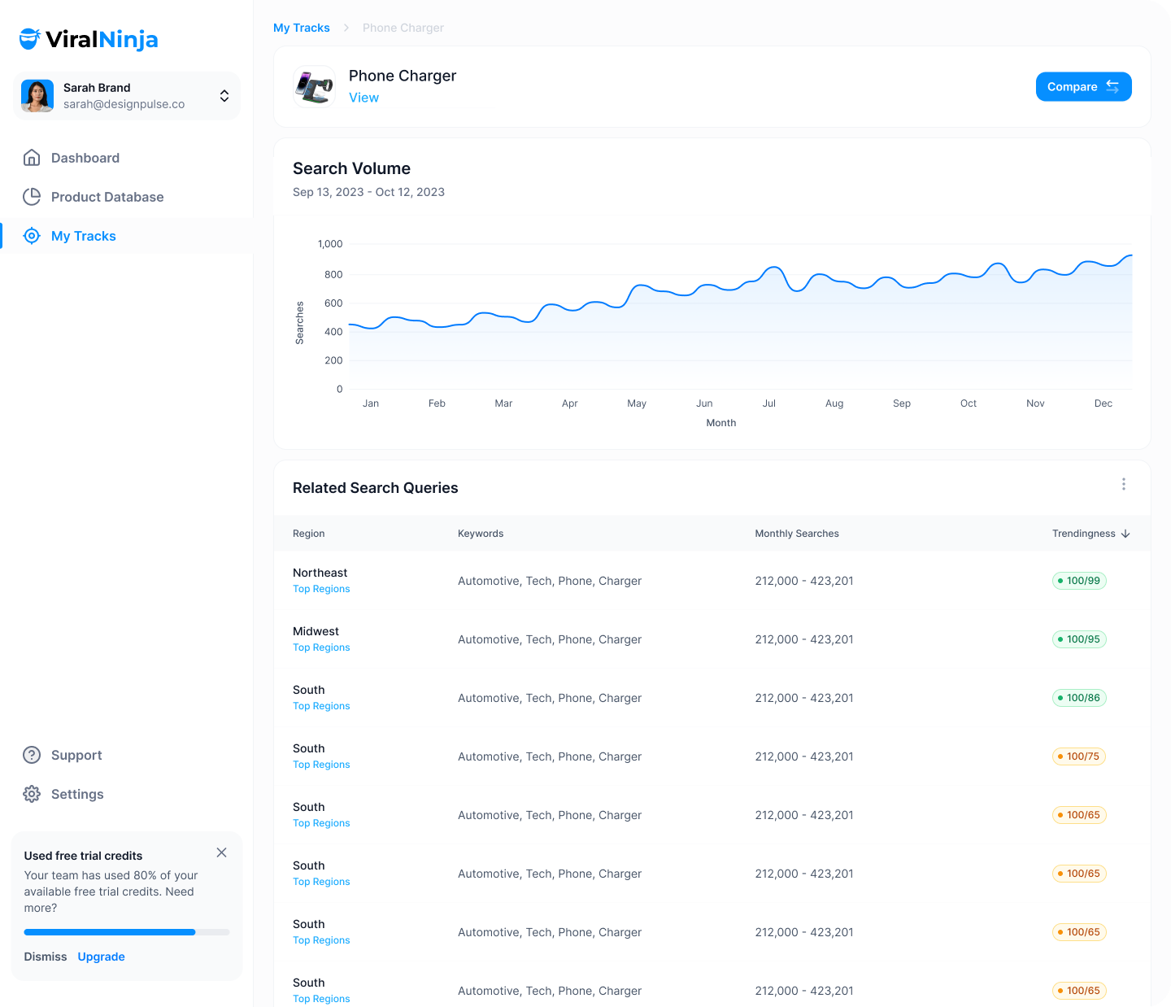Close the free trial credits notice

point(221,852)
